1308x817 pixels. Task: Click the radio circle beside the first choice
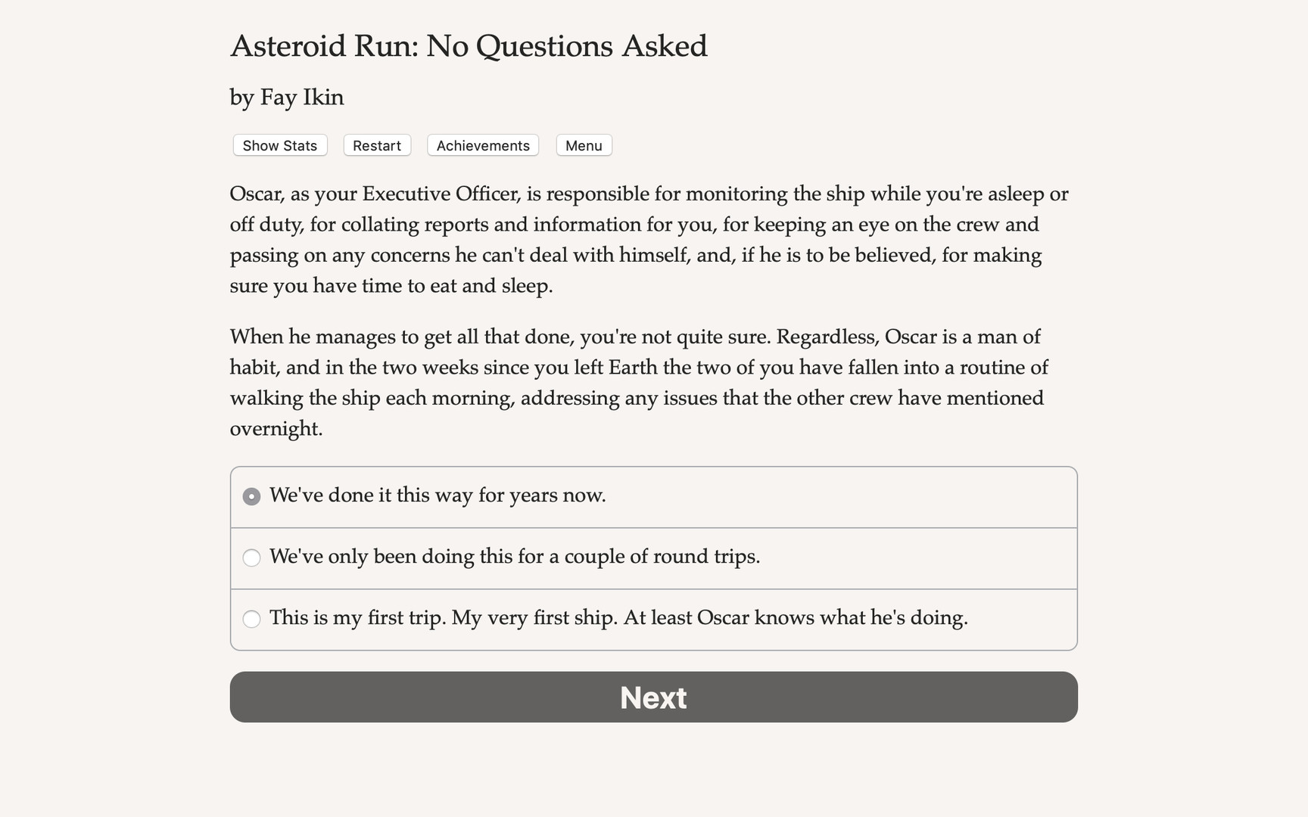[251, 496]
